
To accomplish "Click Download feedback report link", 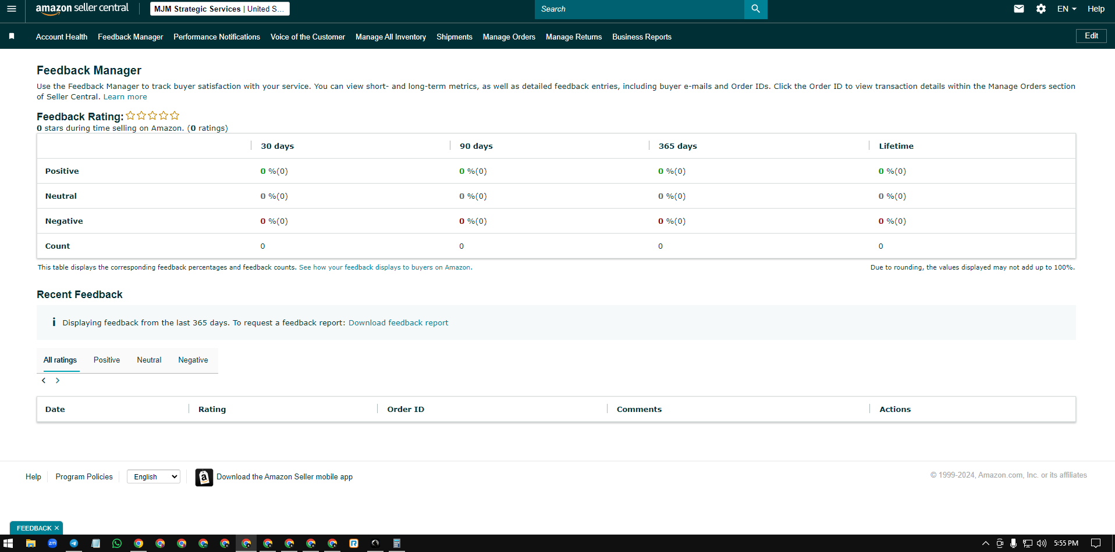I will (398, 323).
